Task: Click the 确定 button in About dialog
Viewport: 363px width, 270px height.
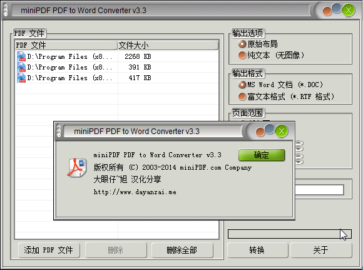Action: coord(262,155)
